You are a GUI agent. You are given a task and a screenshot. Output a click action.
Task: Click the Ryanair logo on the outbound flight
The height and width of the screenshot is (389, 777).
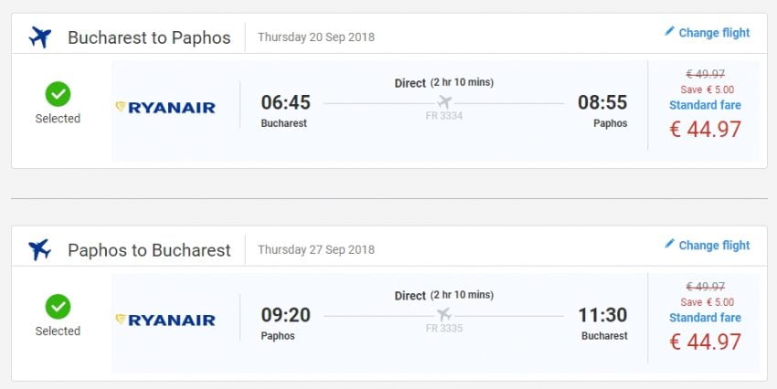coord(165,108)
